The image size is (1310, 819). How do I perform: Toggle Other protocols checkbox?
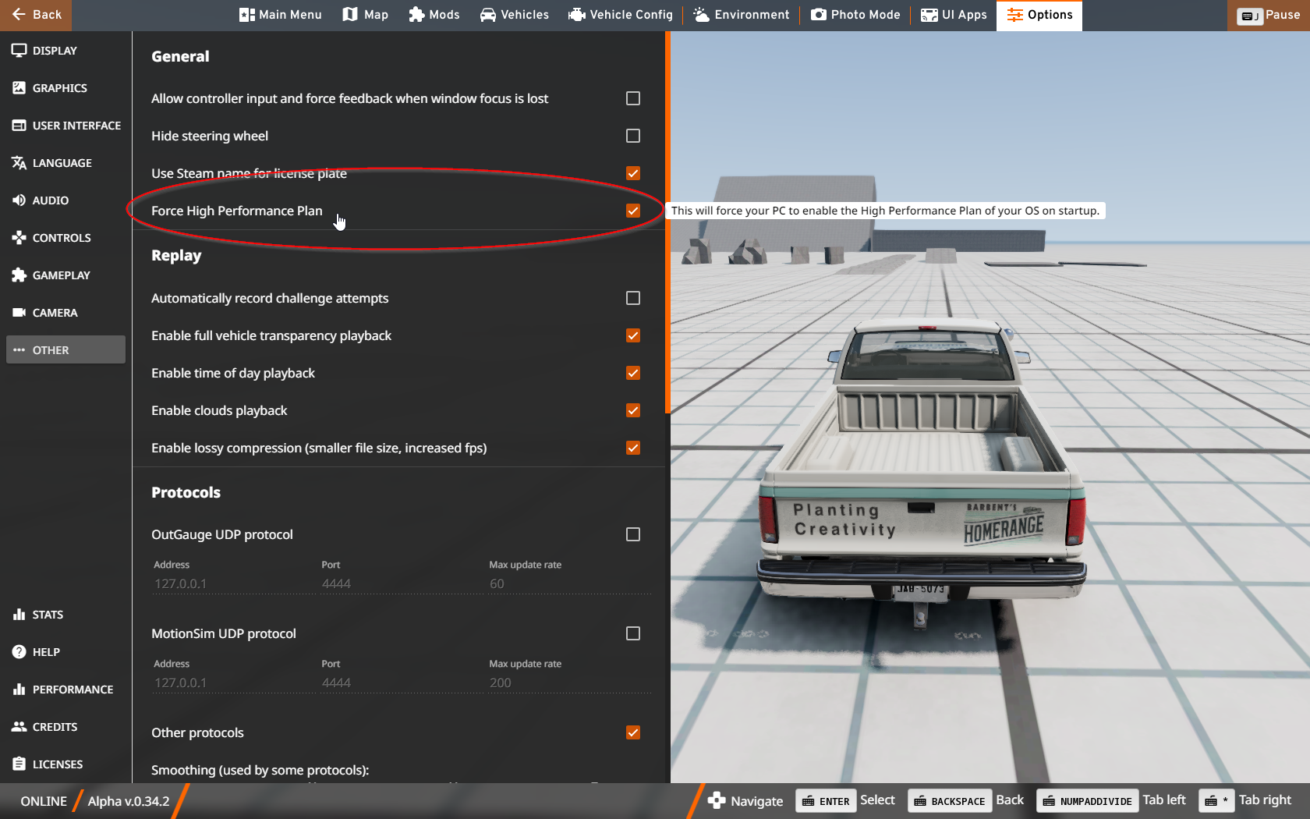[633, 732]
